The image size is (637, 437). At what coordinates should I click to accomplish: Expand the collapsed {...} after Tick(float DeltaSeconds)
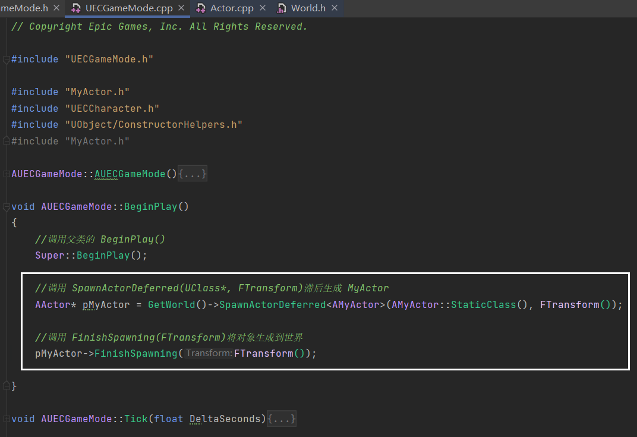pos(282,419)
